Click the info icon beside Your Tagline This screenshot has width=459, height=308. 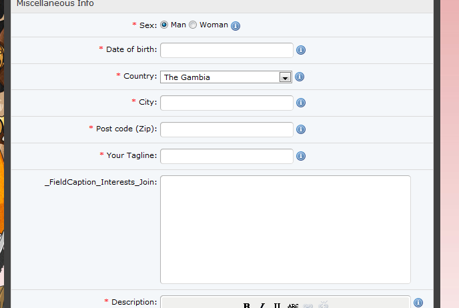(301, 156)
